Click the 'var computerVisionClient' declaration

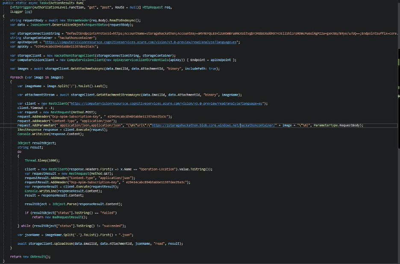pos(123,60)
